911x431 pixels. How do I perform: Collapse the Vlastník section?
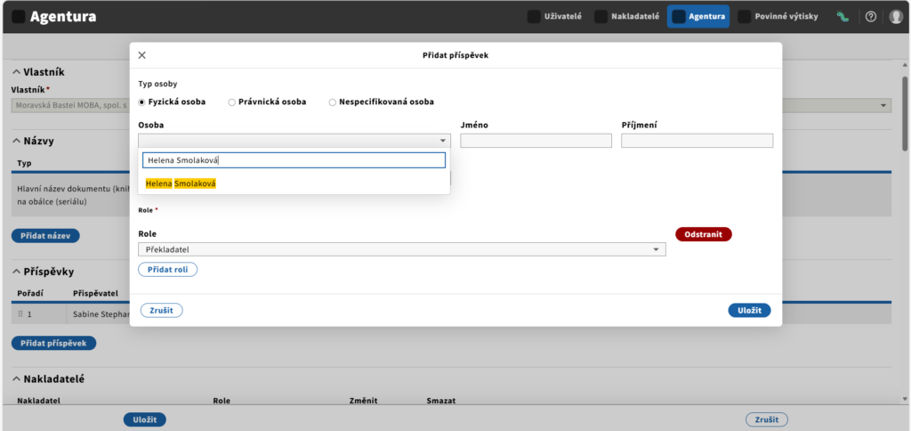[x=16, y=72]
